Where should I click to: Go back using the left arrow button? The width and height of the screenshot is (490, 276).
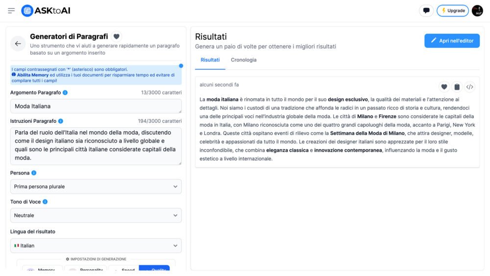pyautogui.click(x=18, y=44)
